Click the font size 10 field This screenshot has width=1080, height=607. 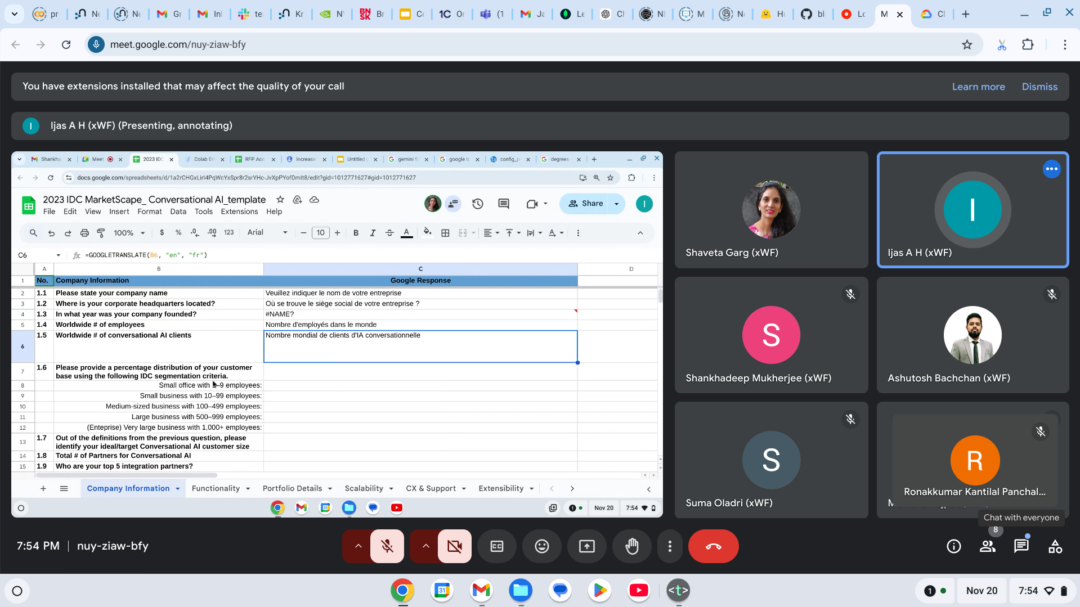coord(320,233)
